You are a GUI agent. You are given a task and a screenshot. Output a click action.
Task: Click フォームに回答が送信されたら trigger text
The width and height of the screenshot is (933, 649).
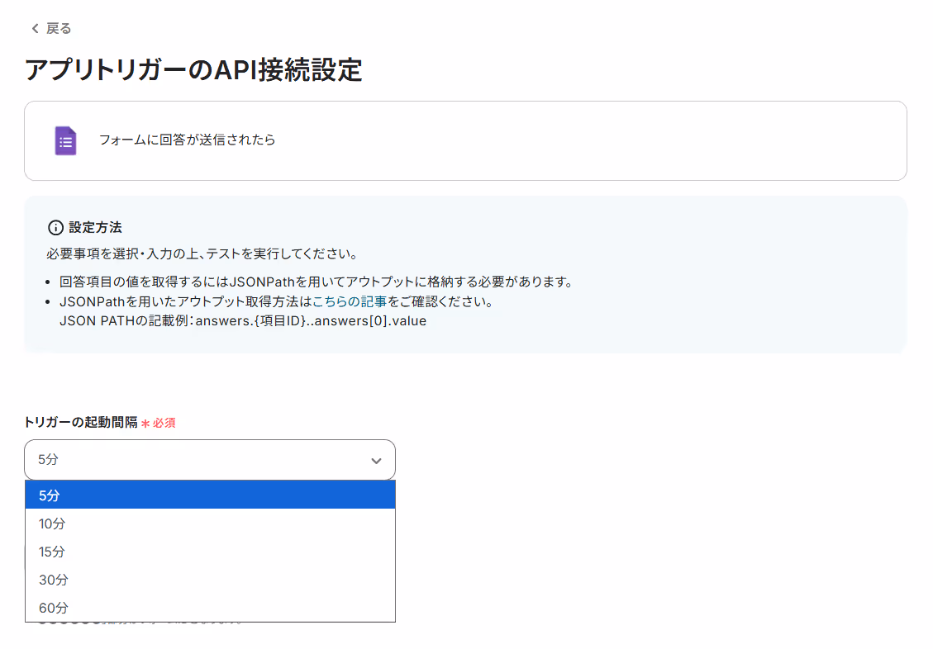pos(187,140)
